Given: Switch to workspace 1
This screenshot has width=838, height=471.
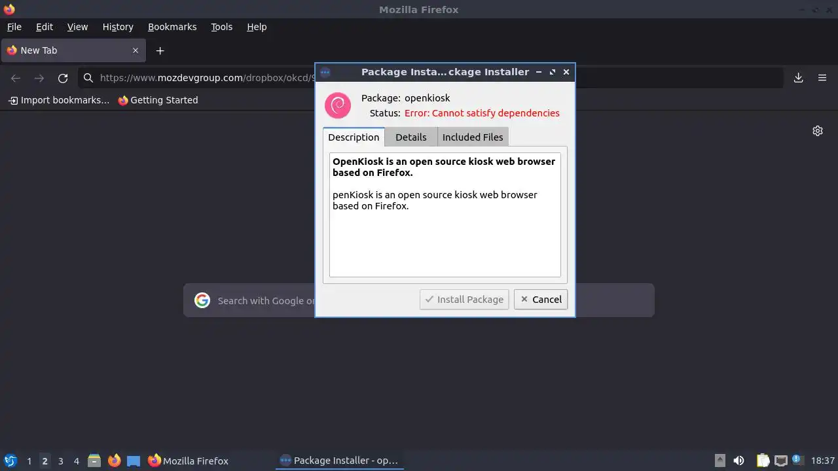Looking at the screenshot, I should 29,461.
